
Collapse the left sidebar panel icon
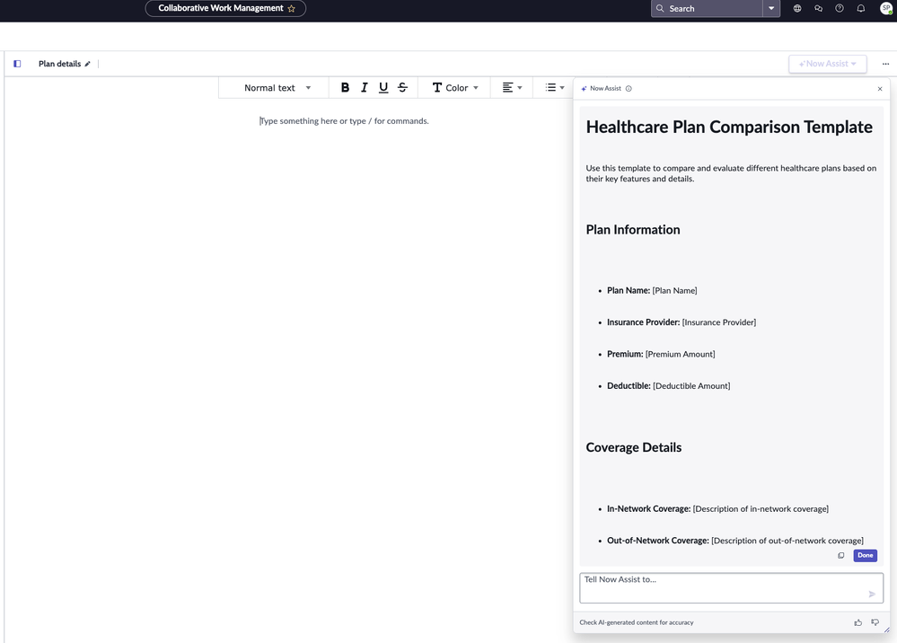pos(16,63)
